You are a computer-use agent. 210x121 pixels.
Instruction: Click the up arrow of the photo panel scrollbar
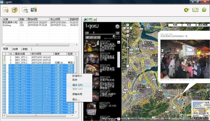pyautogui.click(x=119, y=42)
